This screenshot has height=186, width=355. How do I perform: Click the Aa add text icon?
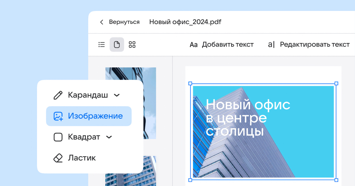click(x=193, y=45)
